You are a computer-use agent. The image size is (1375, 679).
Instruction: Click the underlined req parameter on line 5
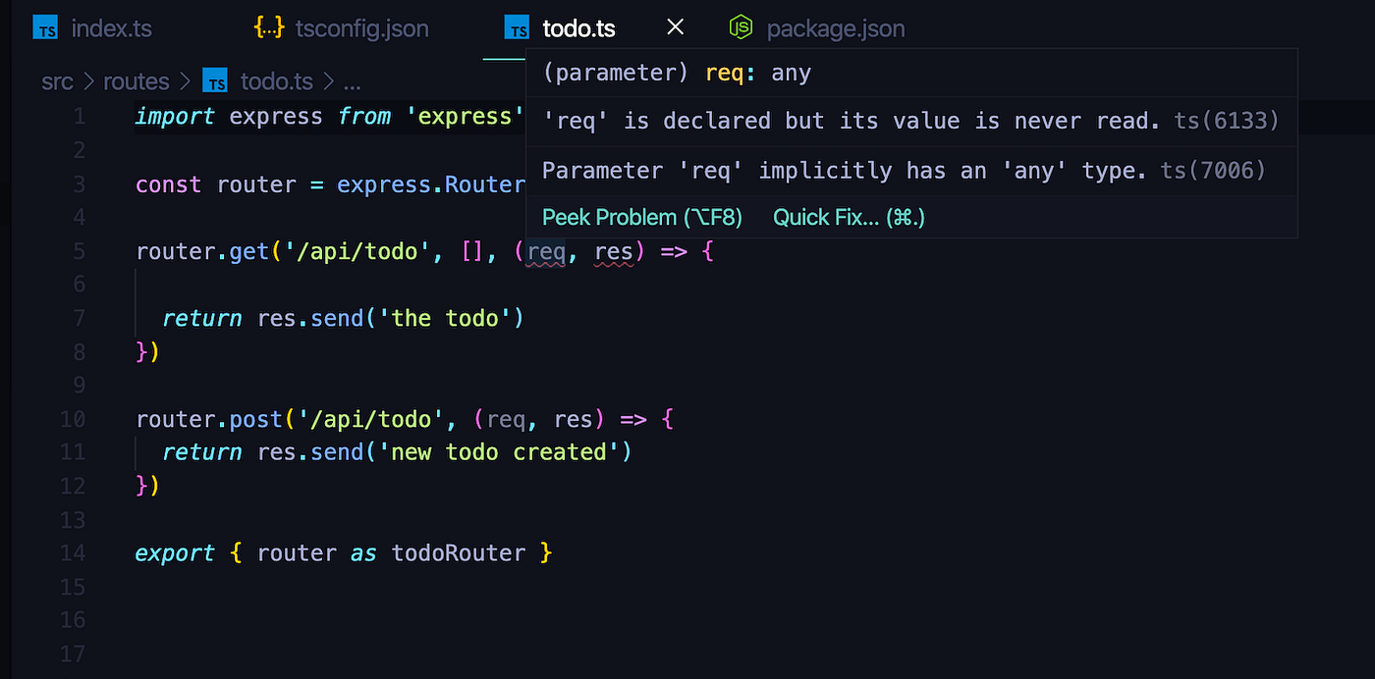click(545, 251)
